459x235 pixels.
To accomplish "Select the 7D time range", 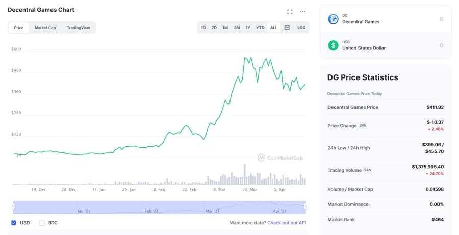I will pyautogui.click(x=214, y=28).
